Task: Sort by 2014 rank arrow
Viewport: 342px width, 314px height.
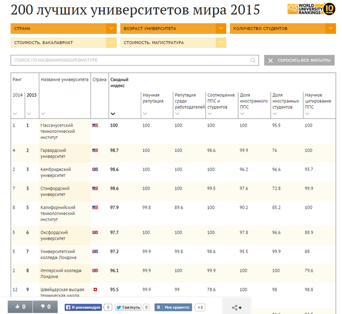Action: pos(15,114)
